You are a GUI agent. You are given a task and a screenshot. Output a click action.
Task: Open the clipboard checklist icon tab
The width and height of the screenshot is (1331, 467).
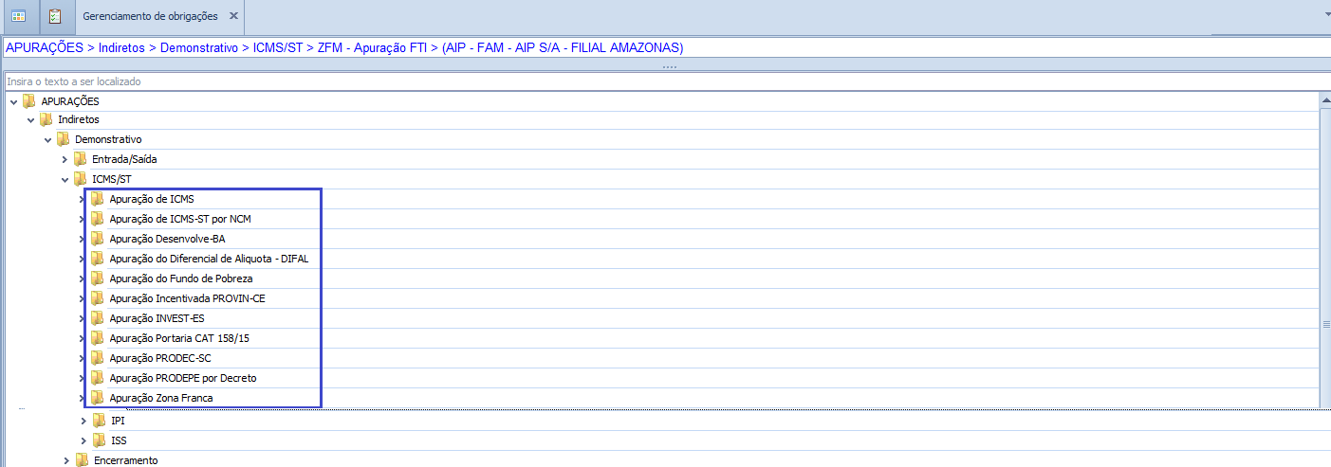[x=55, y=16]
